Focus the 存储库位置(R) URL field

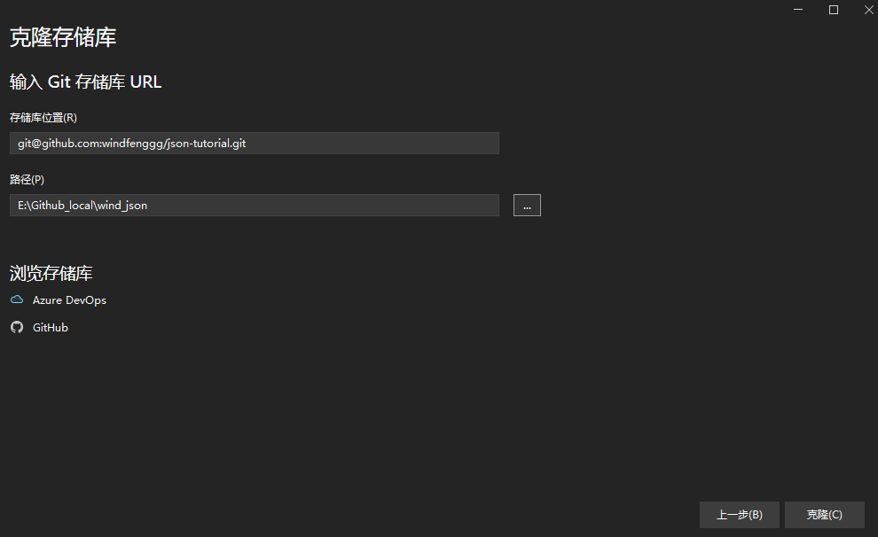(255, 143)
